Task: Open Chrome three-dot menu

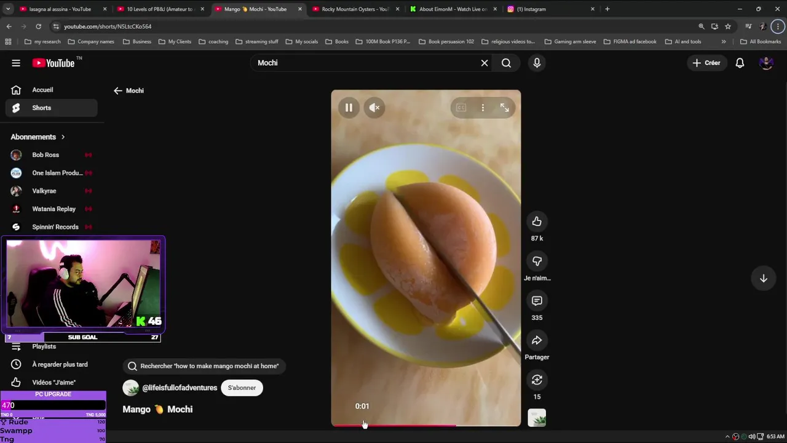Action: click(x=778, y=26)
